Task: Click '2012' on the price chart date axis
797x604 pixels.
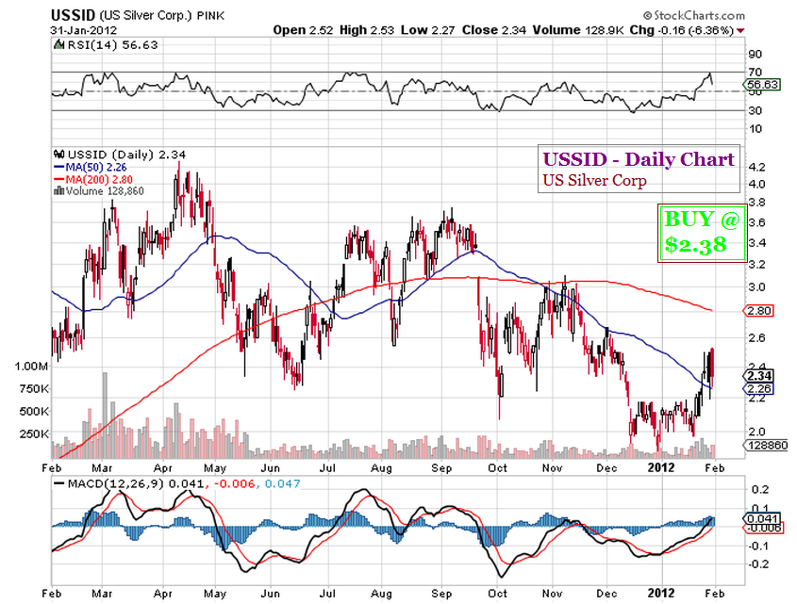Action: pos(661,468)
